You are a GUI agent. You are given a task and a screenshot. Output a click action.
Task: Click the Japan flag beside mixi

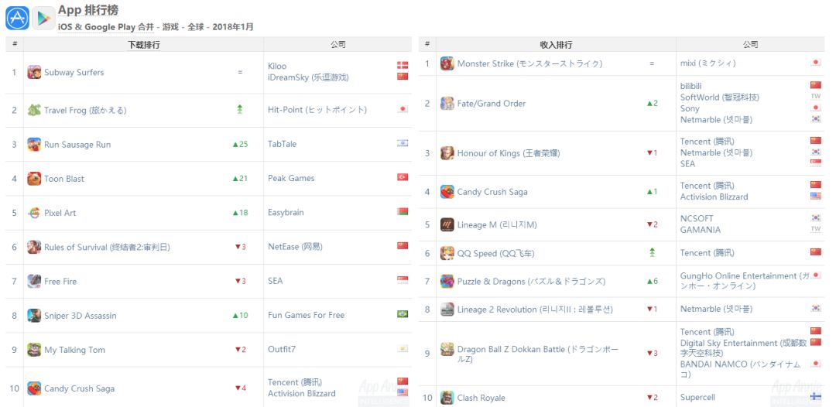tap(815, 63)
